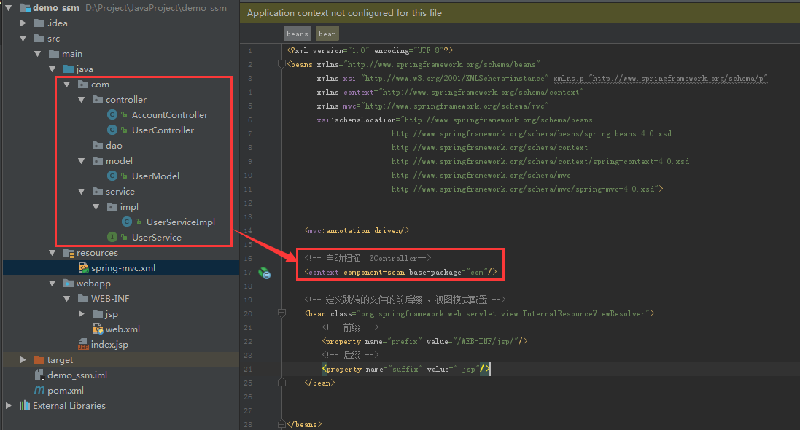Open AccountController in the project tree
The width and height of the screenshot is (800, 430).
click(x=170, y=114)
